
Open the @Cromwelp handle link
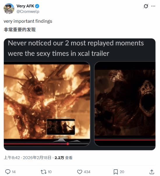click(x=28, y=11)
